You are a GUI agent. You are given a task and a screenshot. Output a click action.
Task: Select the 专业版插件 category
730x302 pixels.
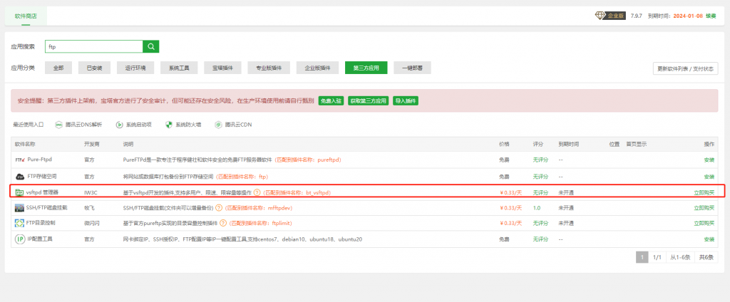[269, 68]
